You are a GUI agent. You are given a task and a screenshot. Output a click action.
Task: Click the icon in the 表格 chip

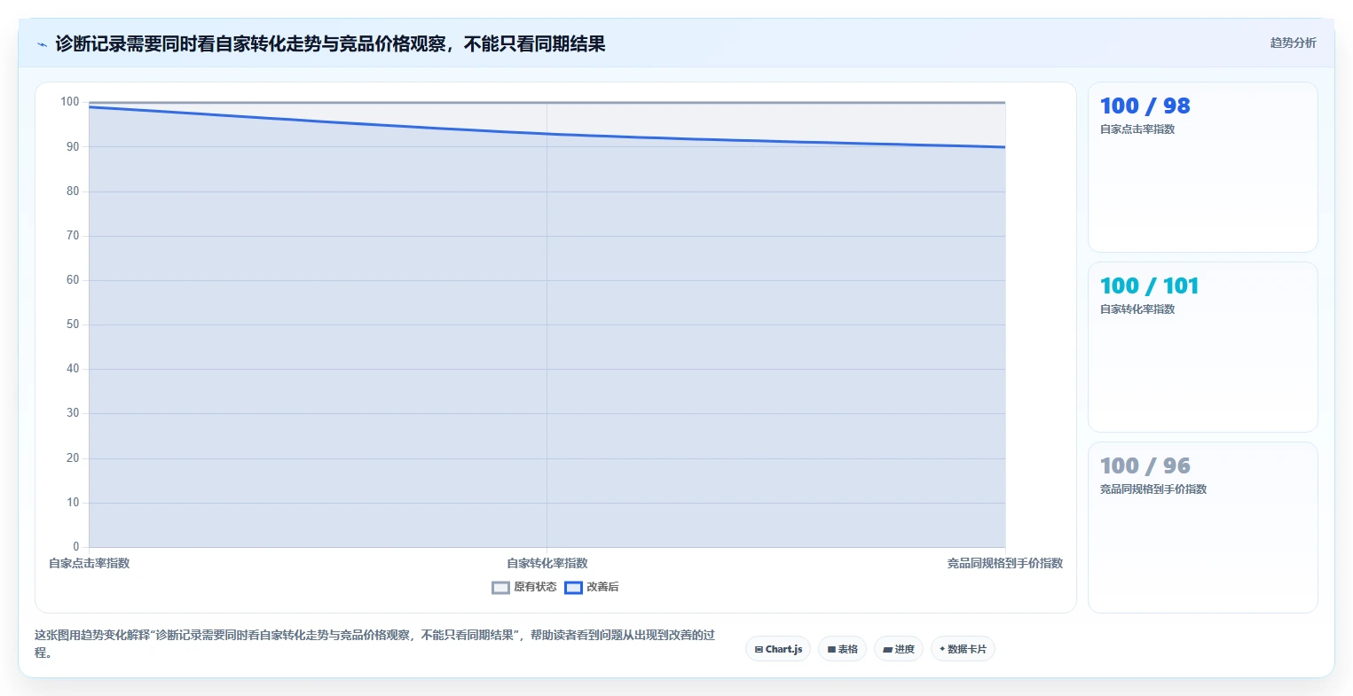click(x=831, y=650)
